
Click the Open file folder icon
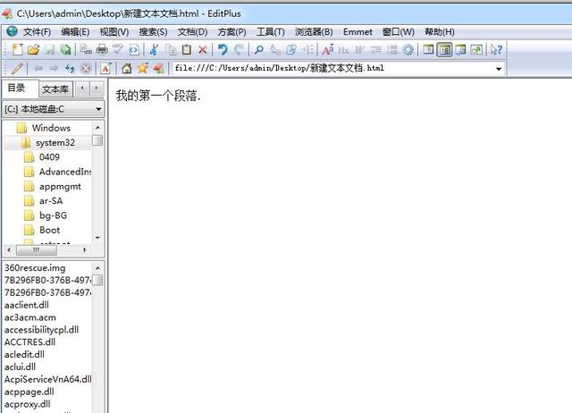click(x=33, y=49)
